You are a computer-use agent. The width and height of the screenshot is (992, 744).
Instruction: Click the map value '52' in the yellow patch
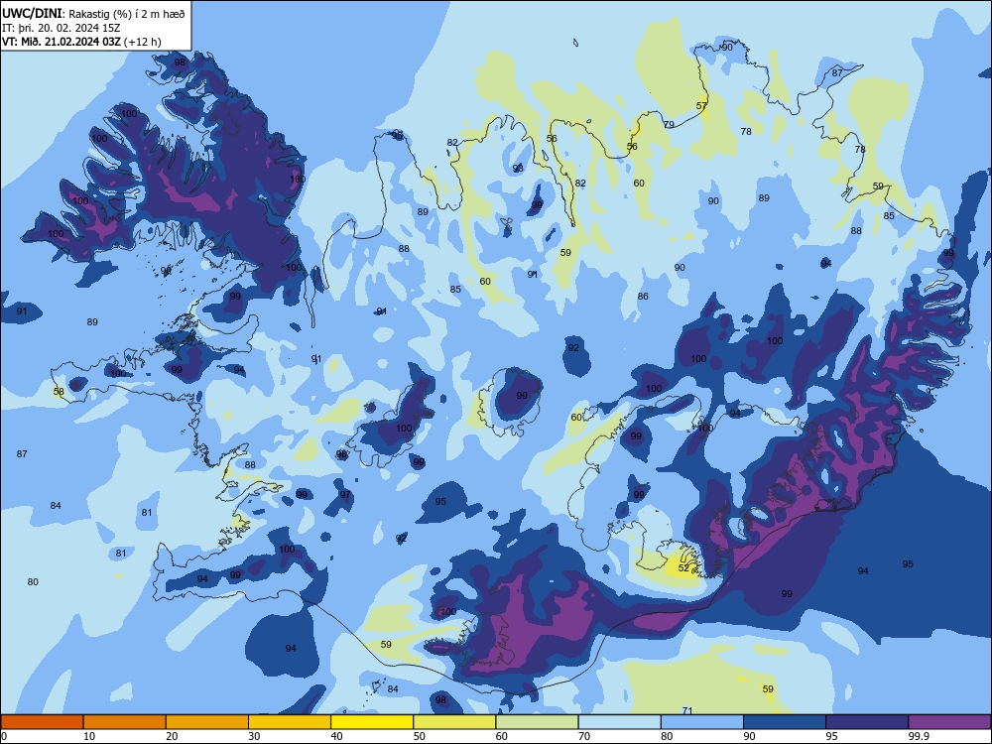[x=683, y=568]
